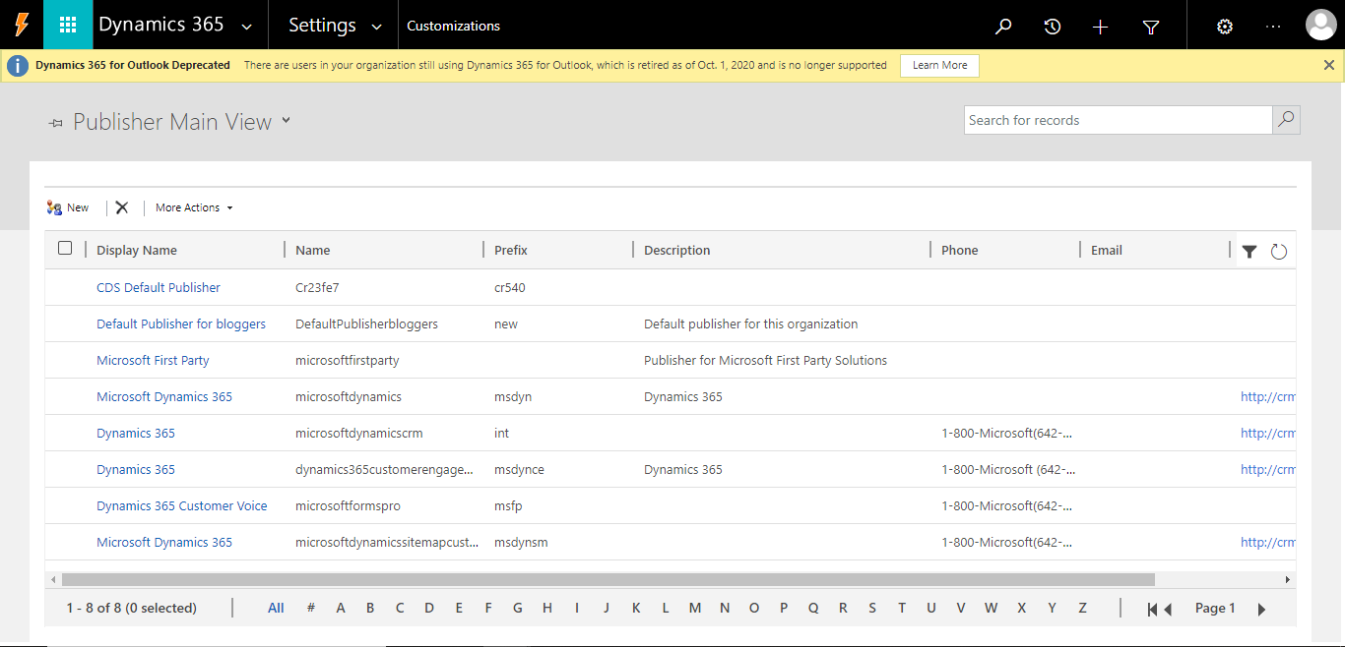
Task: Click the horizontal scrollbar thumb
Action: (x=608, y=580)
